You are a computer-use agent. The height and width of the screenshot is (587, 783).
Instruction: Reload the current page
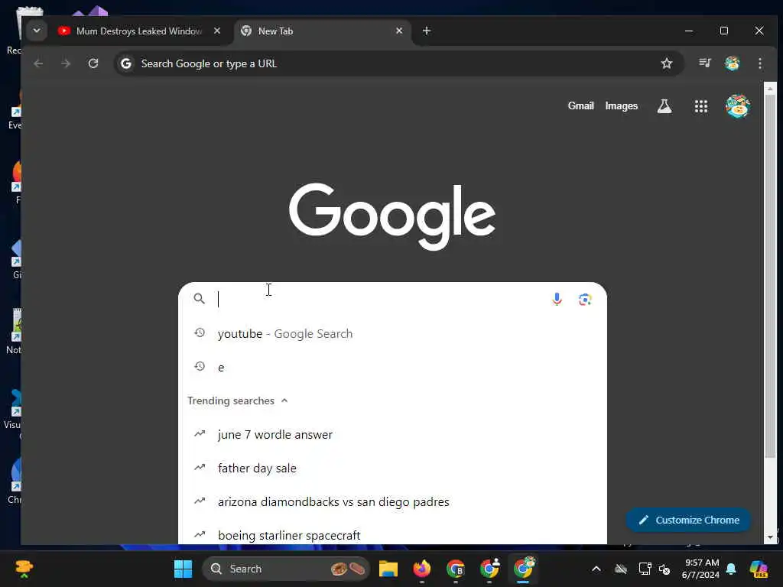[93, 63]
